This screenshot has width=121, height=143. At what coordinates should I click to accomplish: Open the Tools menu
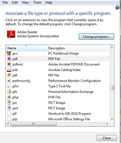tap(37, 2)
